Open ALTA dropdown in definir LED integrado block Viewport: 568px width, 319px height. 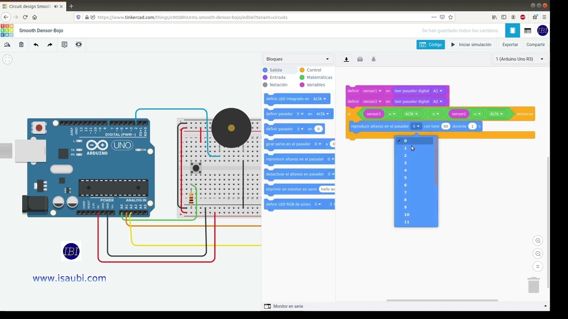click(319, 99)
